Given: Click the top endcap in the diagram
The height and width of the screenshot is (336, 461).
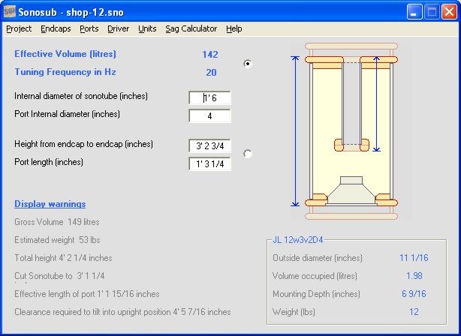Looking at the screenshot, I should [x=351, y=59].
